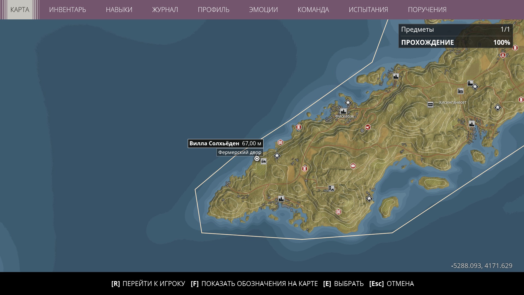Viewport: 524px width, 295px height.
Task: Click the town icon on the northern peninsula
Action: (x=396, y=76)
